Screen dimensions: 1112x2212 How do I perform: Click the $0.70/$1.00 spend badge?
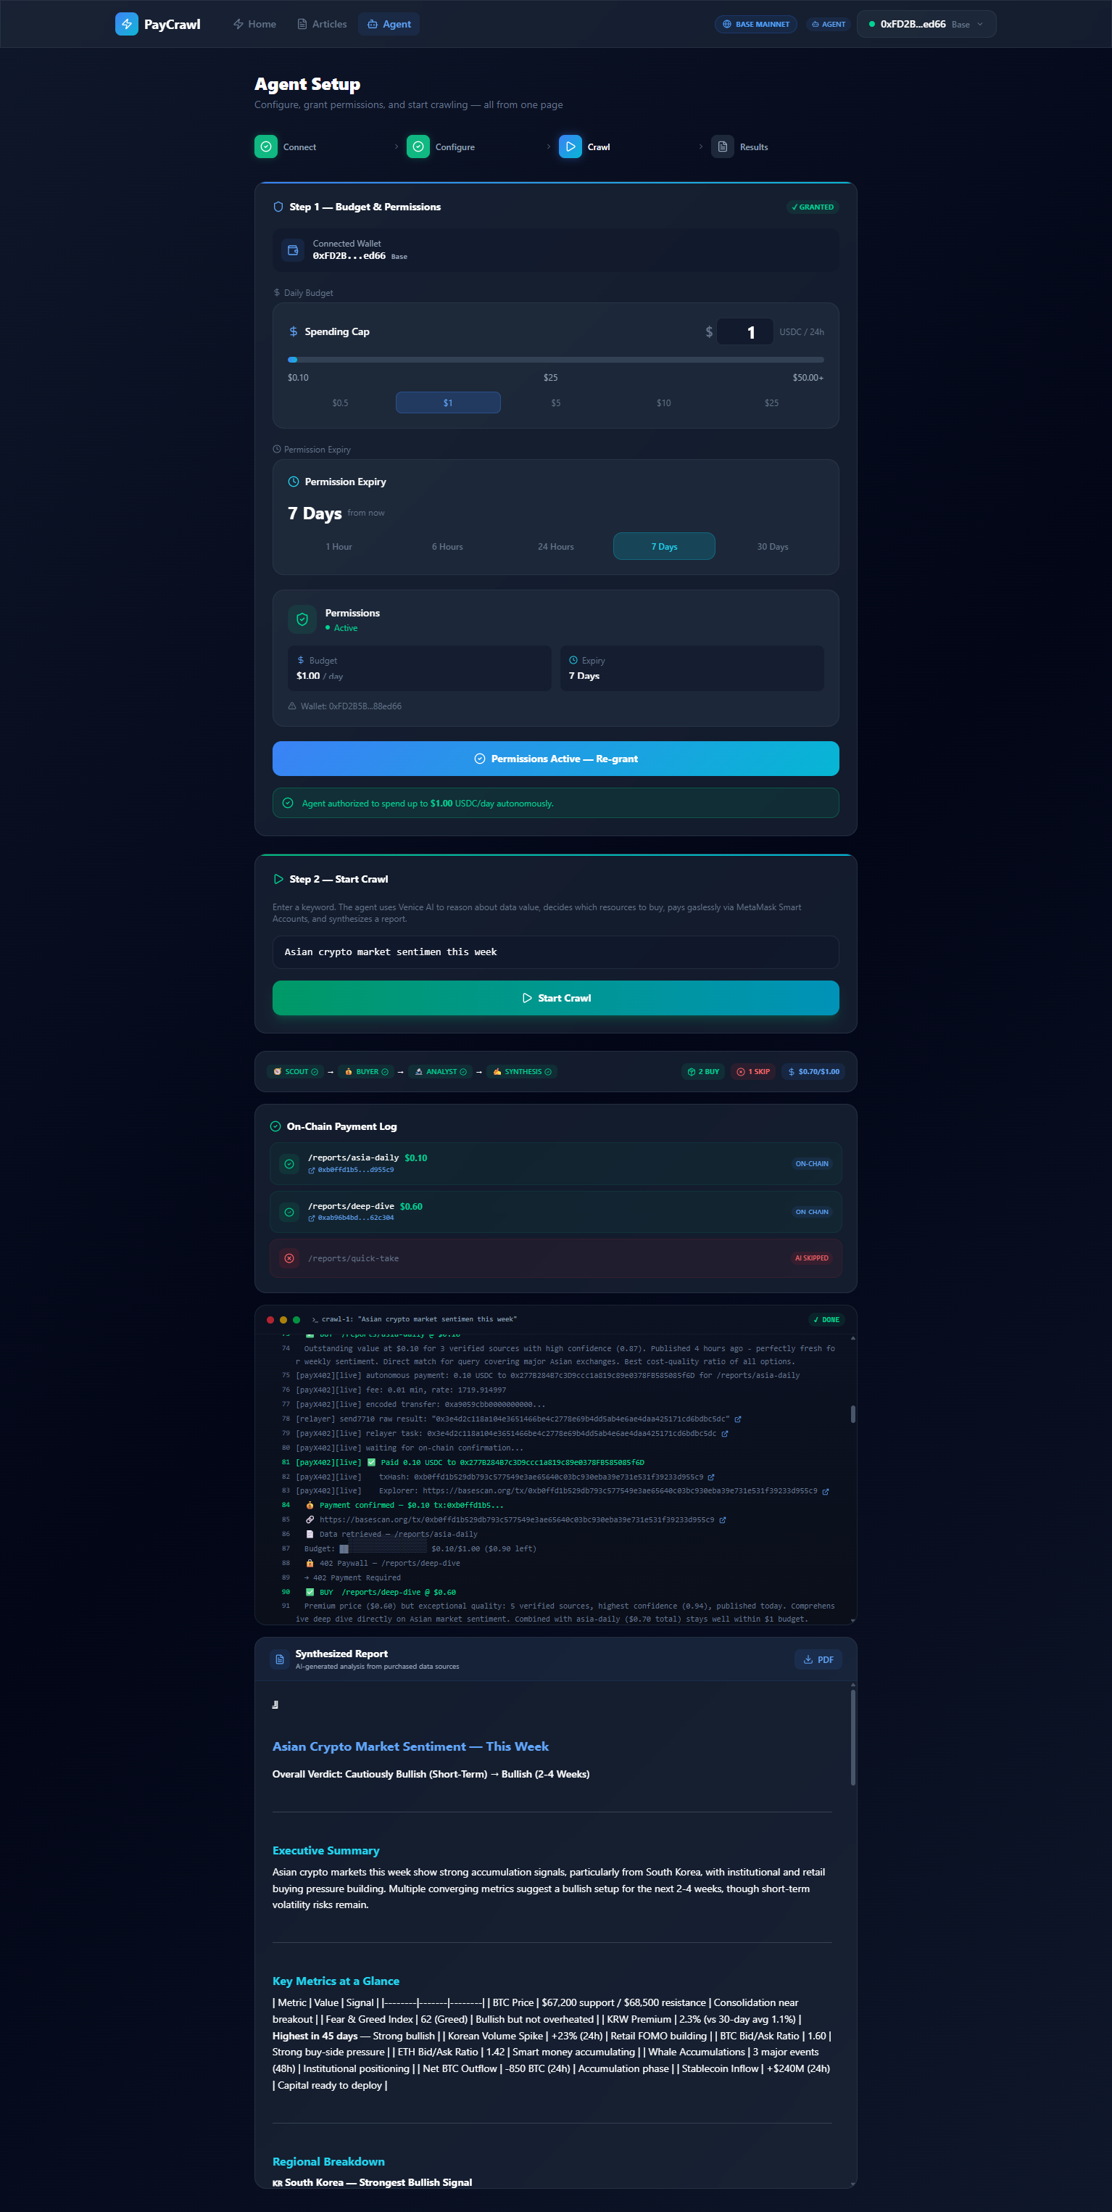tap(813, 1072)
